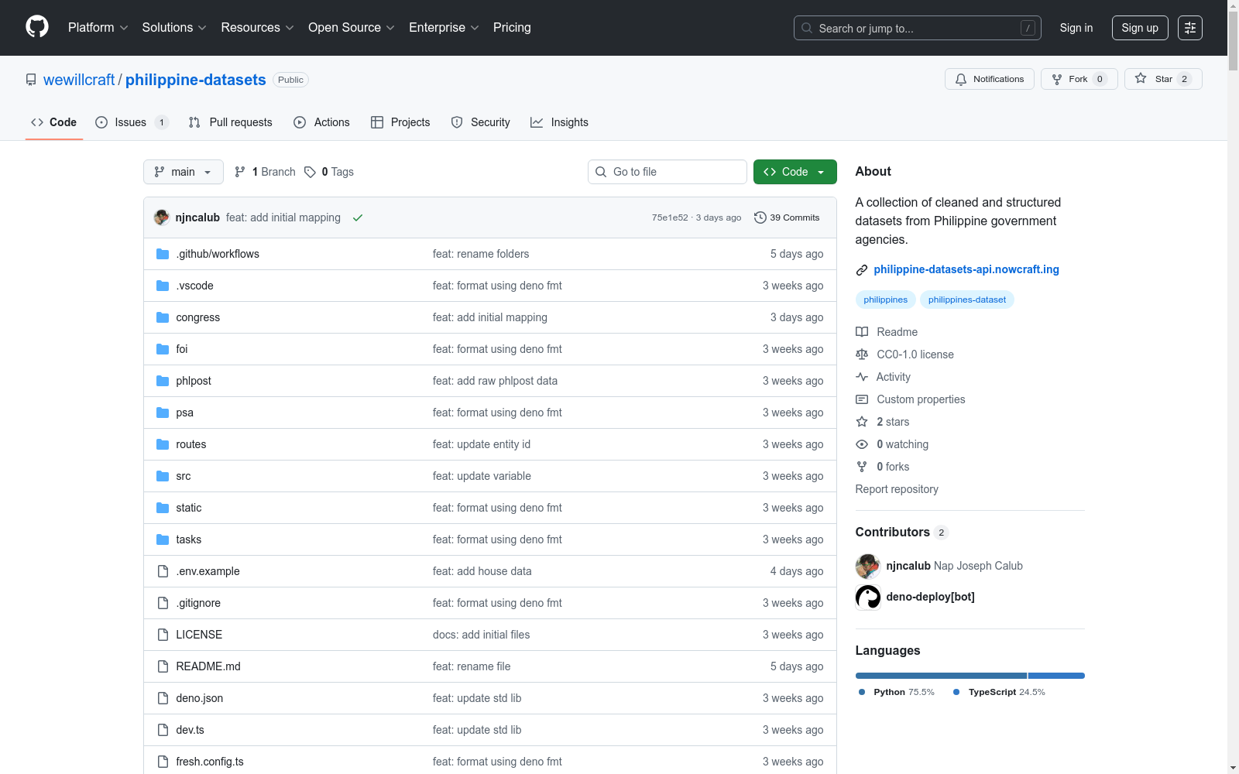Open the fresh.config.ts file
This screenshot has height=774, width=1239.
tap(210, 762)
